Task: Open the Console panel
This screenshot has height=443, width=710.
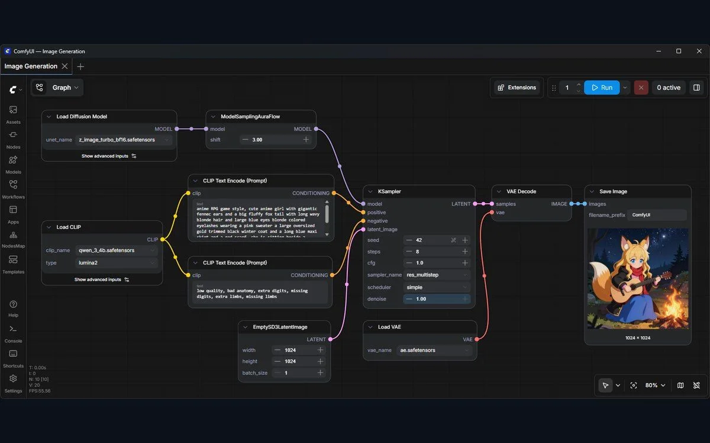Action: [x=13, y=333]
